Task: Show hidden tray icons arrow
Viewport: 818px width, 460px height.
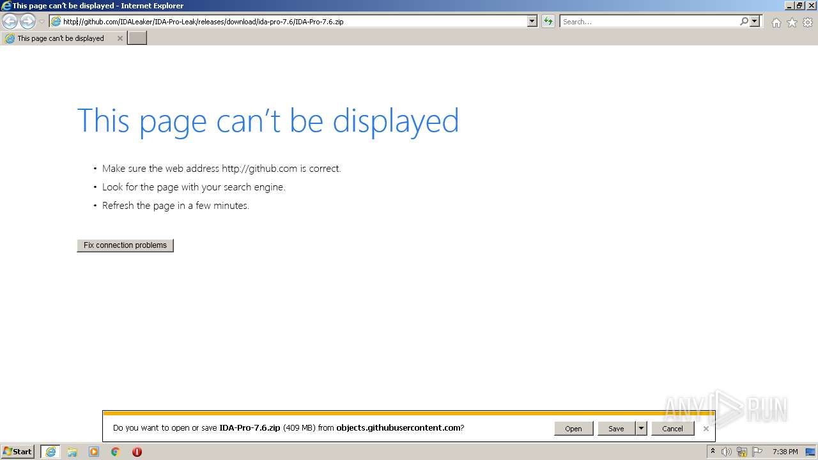Action: pyautogui.click(x=713, y=452)
